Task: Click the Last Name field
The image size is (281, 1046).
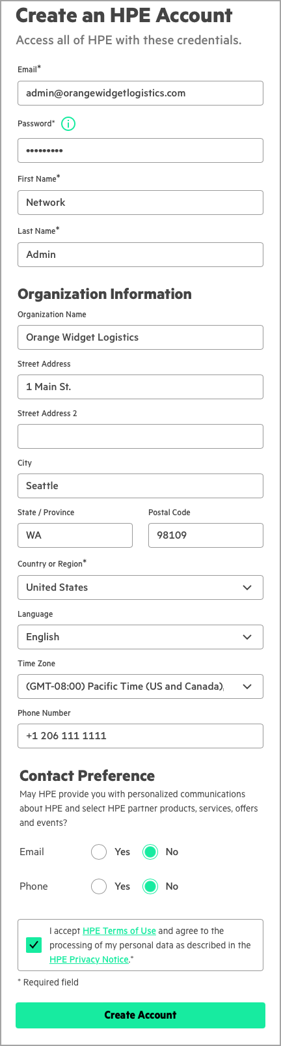Action: 140,255
